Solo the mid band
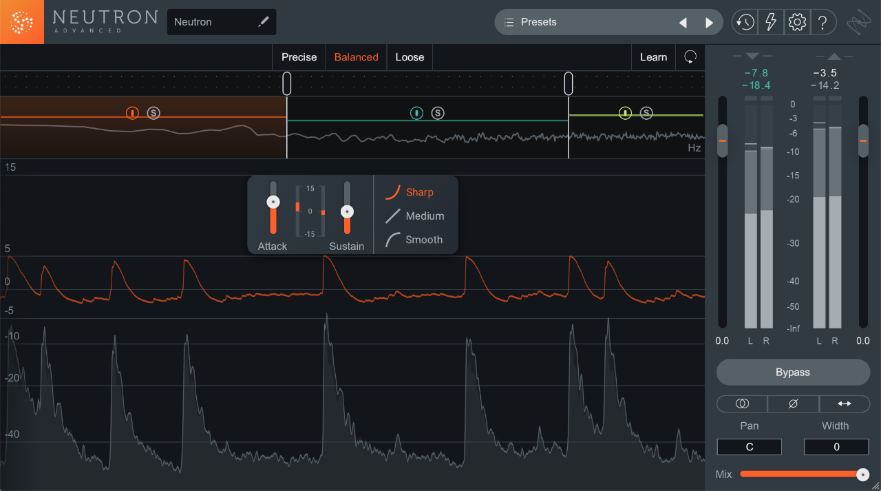This screenshot has height=491, width=881. coord(438,113)
